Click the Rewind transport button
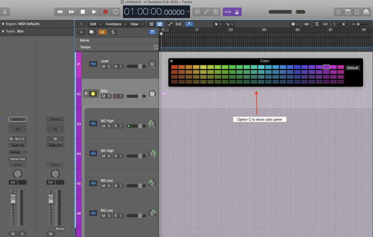The height and width of the screenshot is (237, 373). [x=60, y=12]
